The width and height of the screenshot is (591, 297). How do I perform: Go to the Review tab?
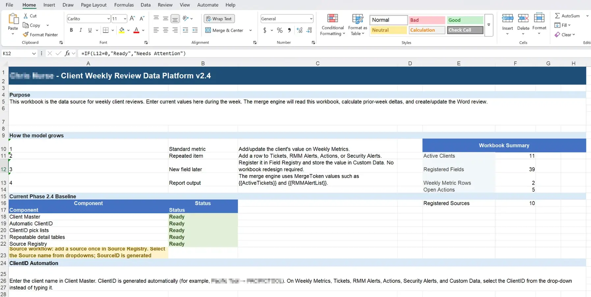tap(165, 5)
